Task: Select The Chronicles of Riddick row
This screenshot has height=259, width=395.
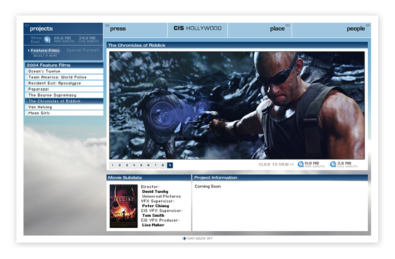Action: pos(64,101)
